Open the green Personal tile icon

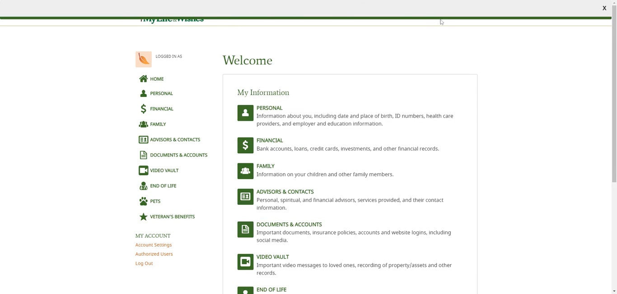coord(245,113)
